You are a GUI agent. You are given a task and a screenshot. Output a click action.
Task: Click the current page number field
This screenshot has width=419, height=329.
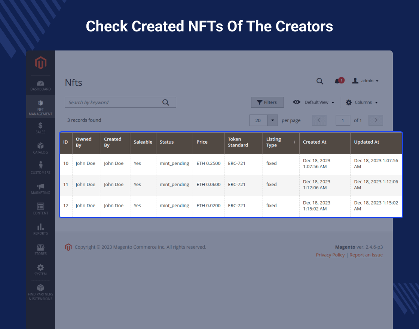[343, 120]
